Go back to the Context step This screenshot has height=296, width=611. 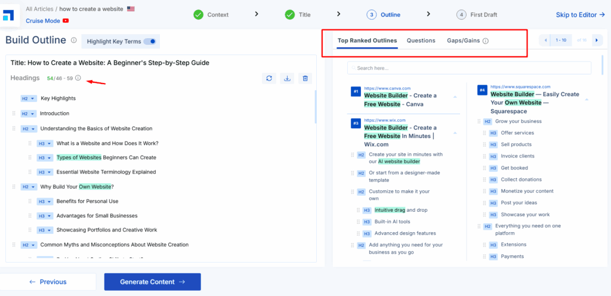pos(211,15)
